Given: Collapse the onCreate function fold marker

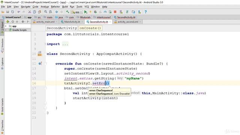Looking at the screenshot, I should (x=45, y=64).
